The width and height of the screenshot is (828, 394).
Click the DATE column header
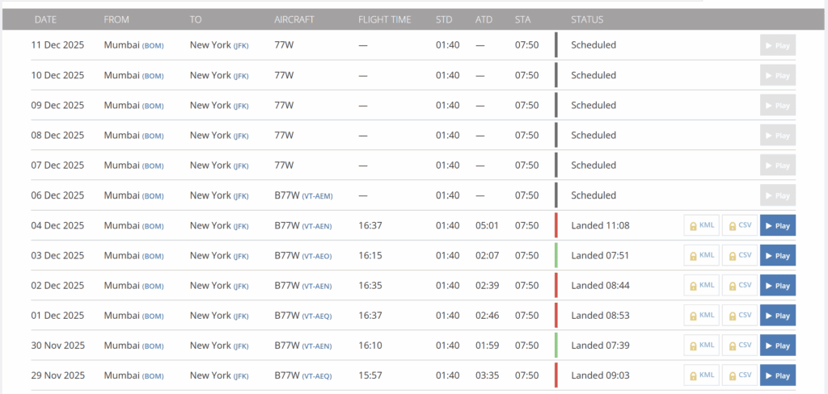pos(45,19)
